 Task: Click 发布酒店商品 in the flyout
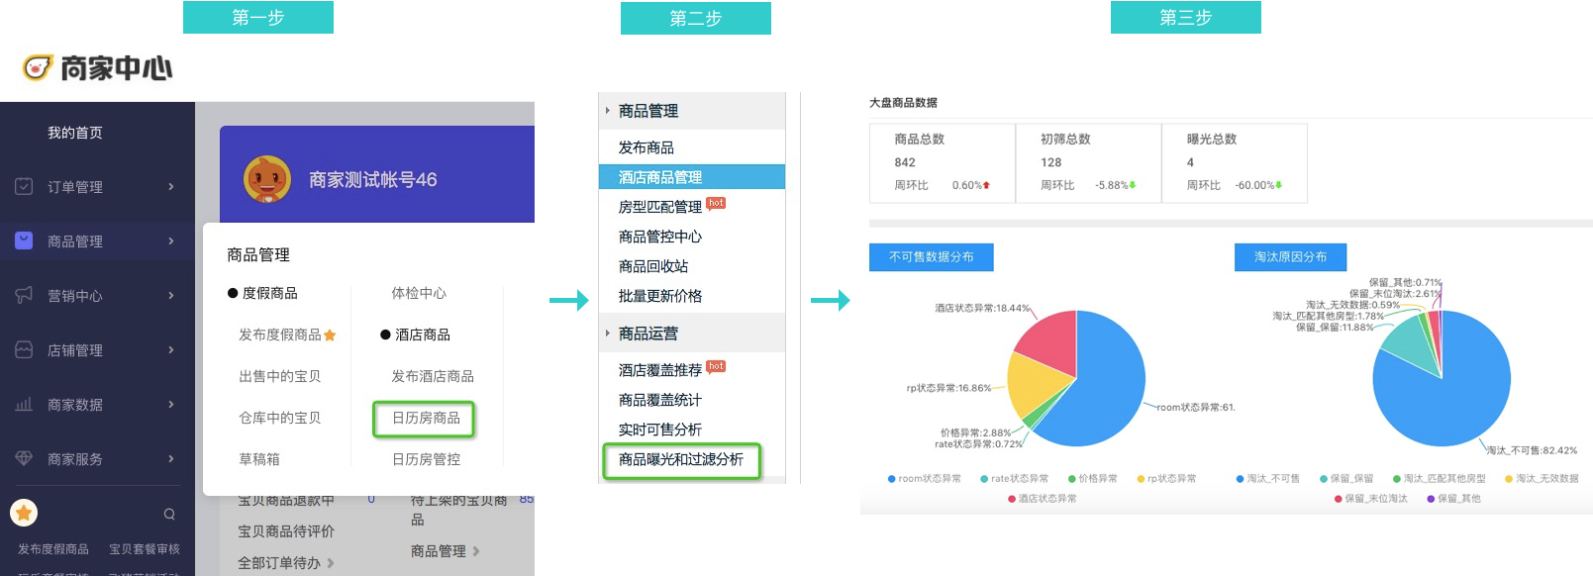point(433,376)
